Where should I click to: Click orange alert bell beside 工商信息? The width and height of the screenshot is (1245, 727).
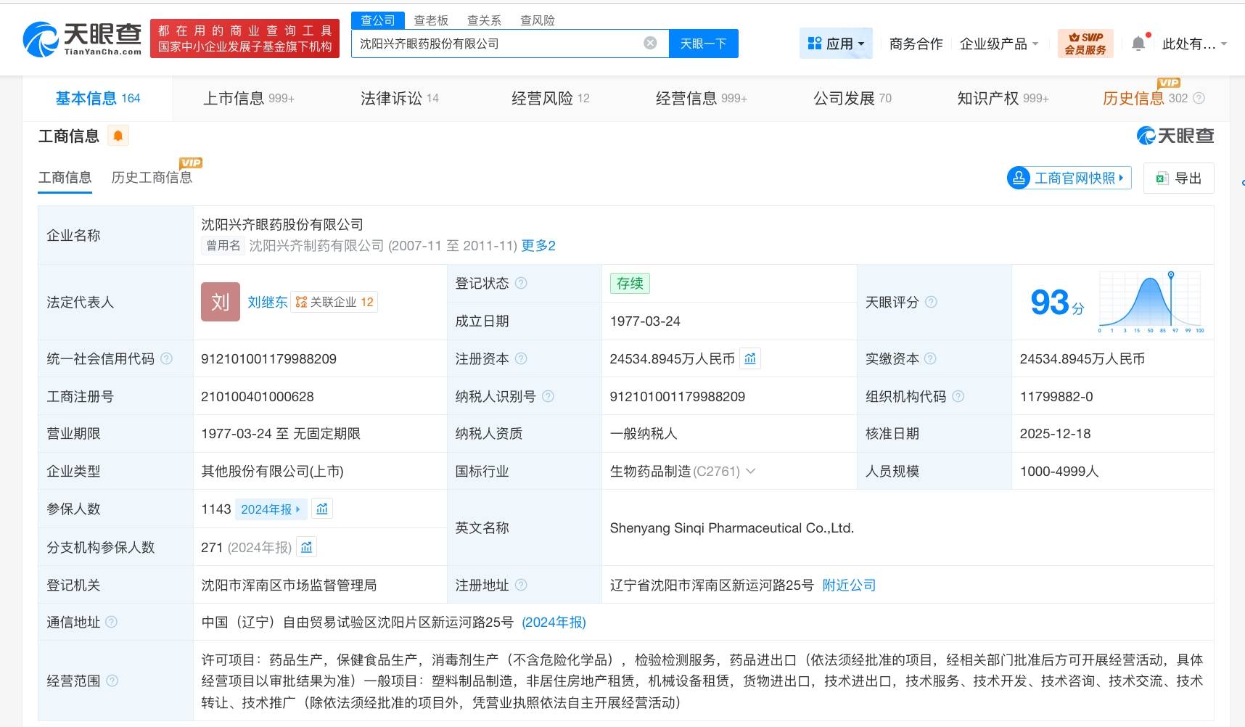click(118, 136)
